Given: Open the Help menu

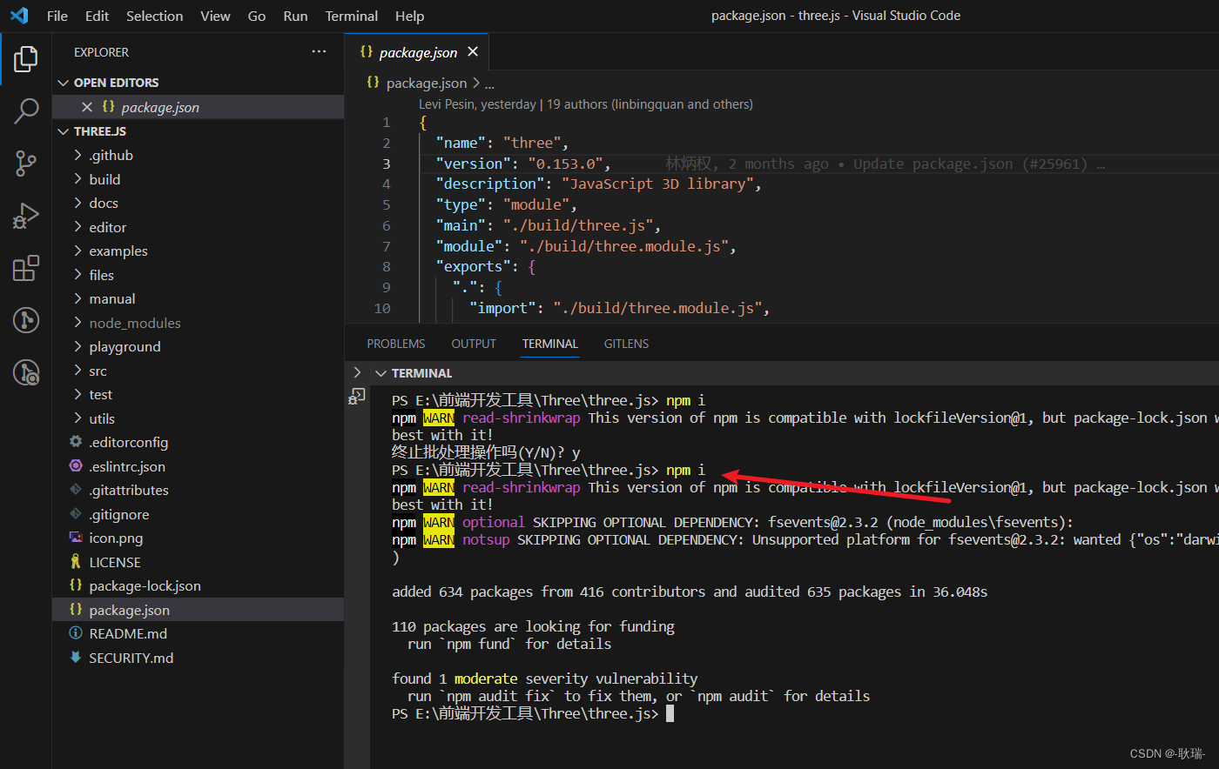Looking at the screenshot, I should 410,16.
